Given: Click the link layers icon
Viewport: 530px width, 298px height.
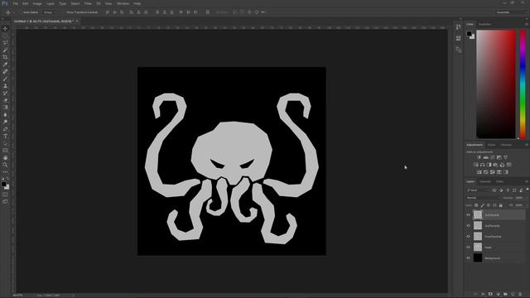Looking at the screenshot, I should tap(475, 295).
